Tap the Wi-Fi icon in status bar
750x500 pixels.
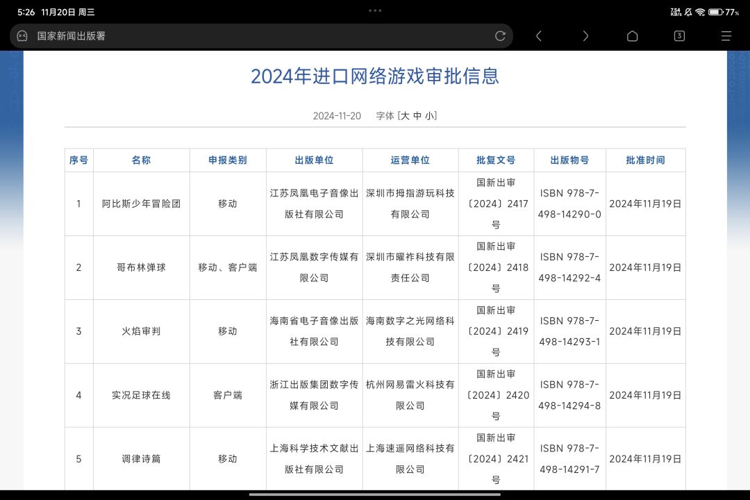(x=700, y=12)
